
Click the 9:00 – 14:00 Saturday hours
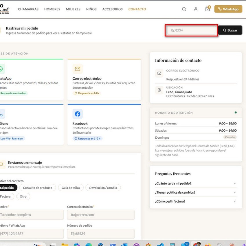(x=228, y=131)
